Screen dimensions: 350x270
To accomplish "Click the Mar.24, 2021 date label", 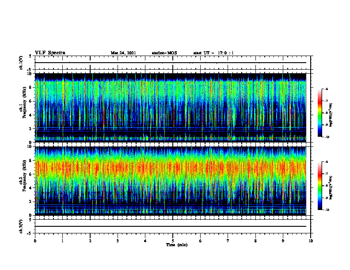I will [x=123, y=53].
